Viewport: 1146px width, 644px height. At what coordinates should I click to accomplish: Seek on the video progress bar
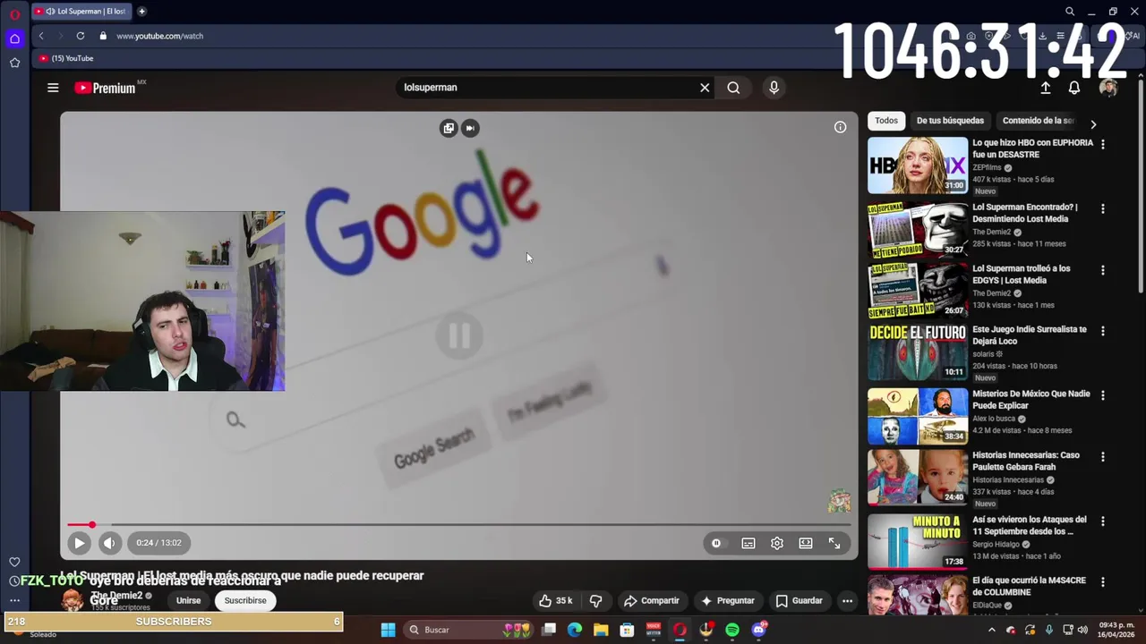(458, 525)
